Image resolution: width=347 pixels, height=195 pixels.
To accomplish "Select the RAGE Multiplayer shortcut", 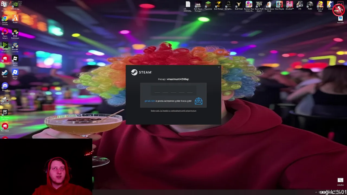I will click(x=15, y=34).
